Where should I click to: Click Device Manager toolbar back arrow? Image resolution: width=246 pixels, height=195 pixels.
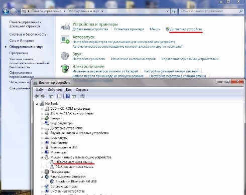point(37,96)
